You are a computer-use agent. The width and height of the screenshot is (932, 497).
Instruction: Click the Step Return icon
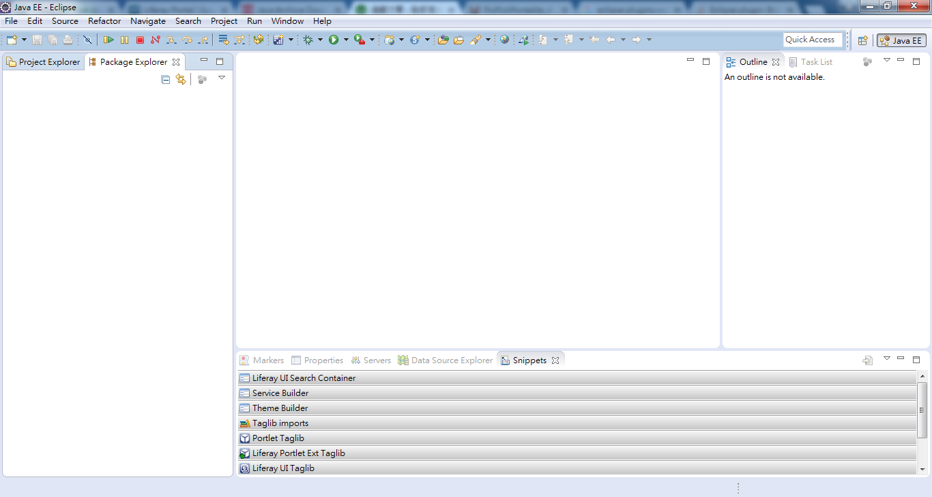(203, 40)
